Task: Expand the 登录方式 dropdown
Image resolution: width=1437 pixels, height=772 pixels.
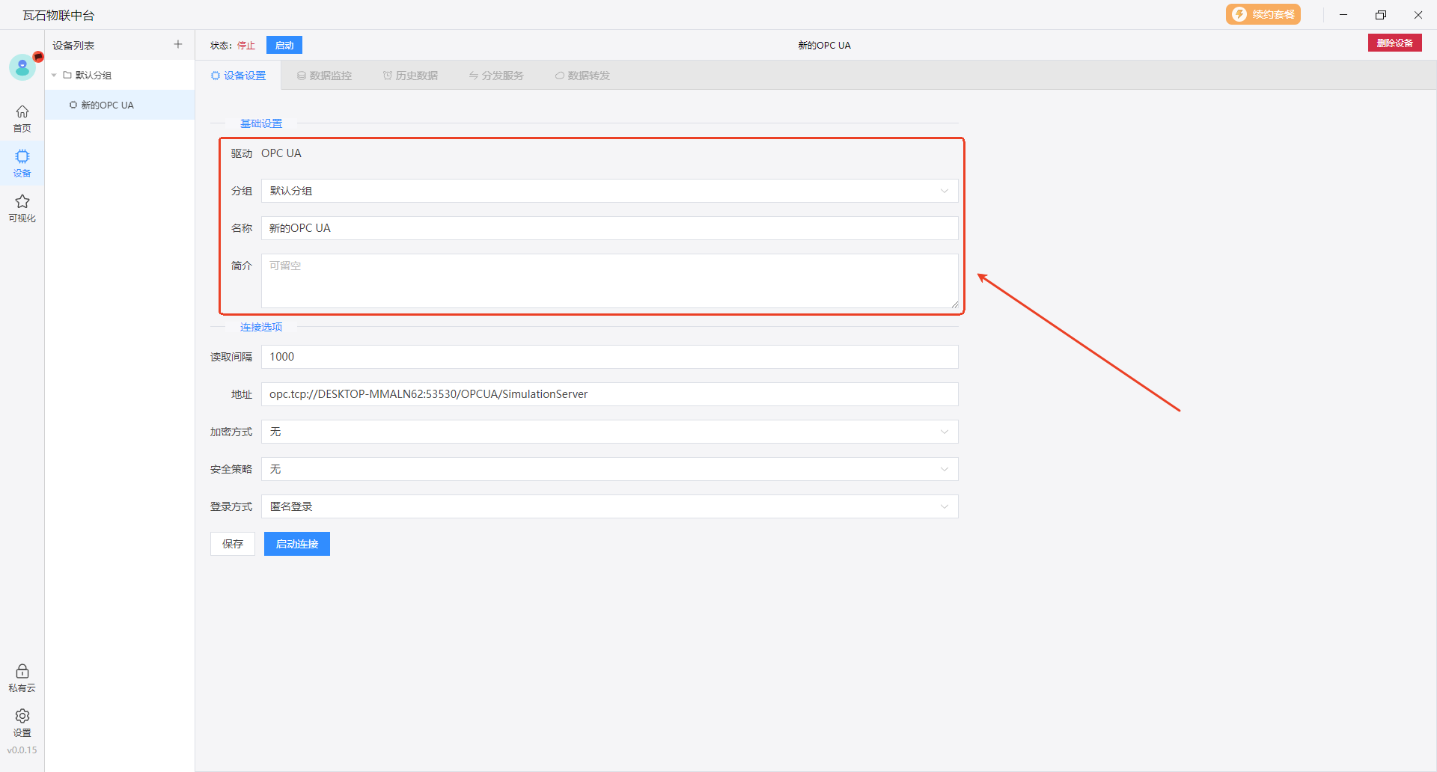Action: [609, 506]
